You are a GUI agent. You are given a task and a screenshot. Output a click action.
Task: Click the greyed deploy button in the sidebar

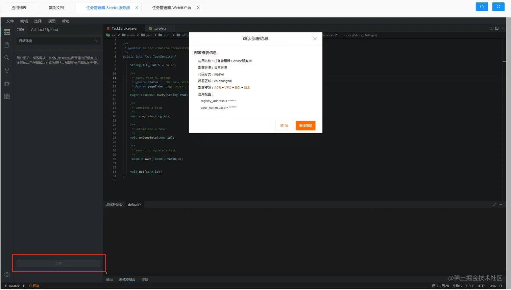58,263
